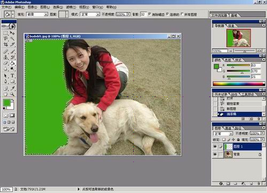This screenshot has height=193, width=267.
Task: Toggle lock all padlock in Layers panel
Action: coord(238,140)
